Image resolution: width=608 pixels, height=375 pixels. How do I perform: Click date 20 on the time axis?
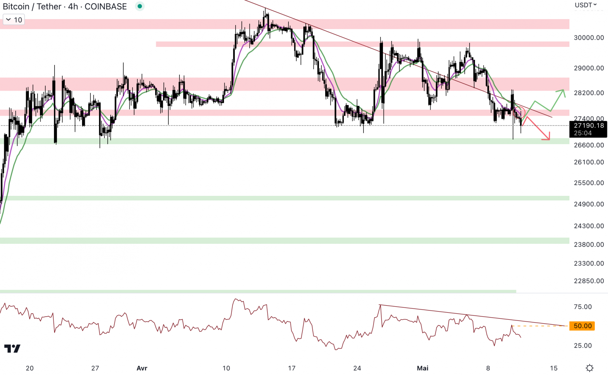point(30,368)
